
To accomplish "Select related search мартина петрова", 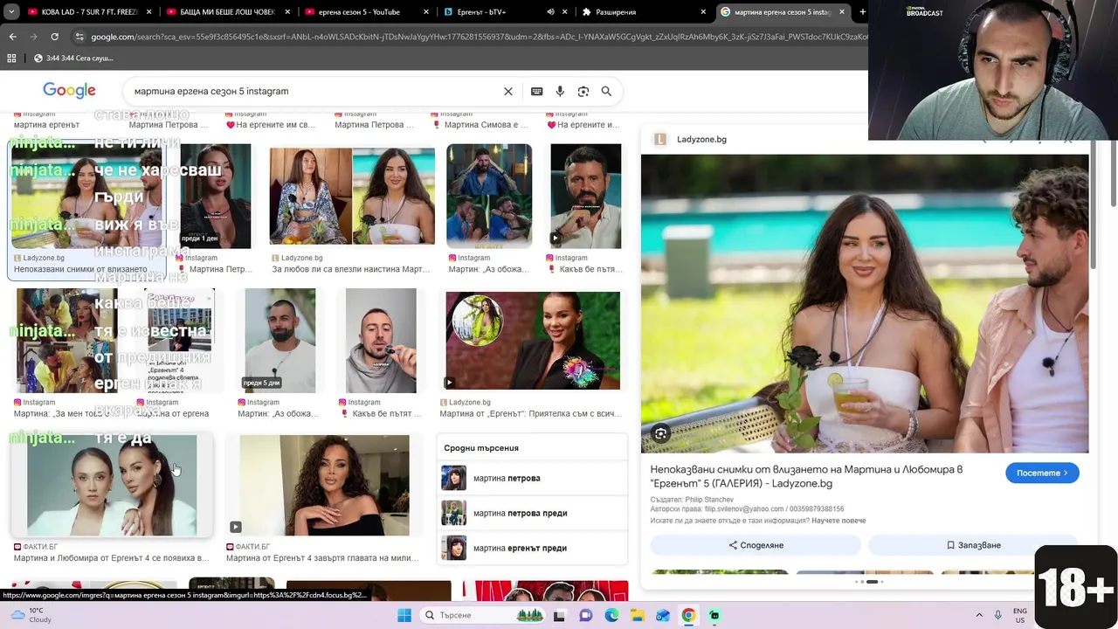I will click(x=532, y=478).
